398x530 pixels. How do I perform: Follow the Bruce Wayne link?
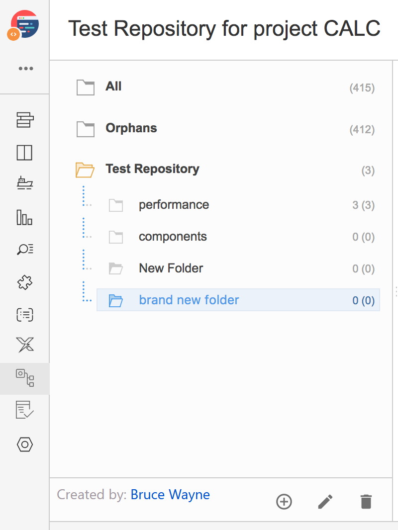[170, 495]
